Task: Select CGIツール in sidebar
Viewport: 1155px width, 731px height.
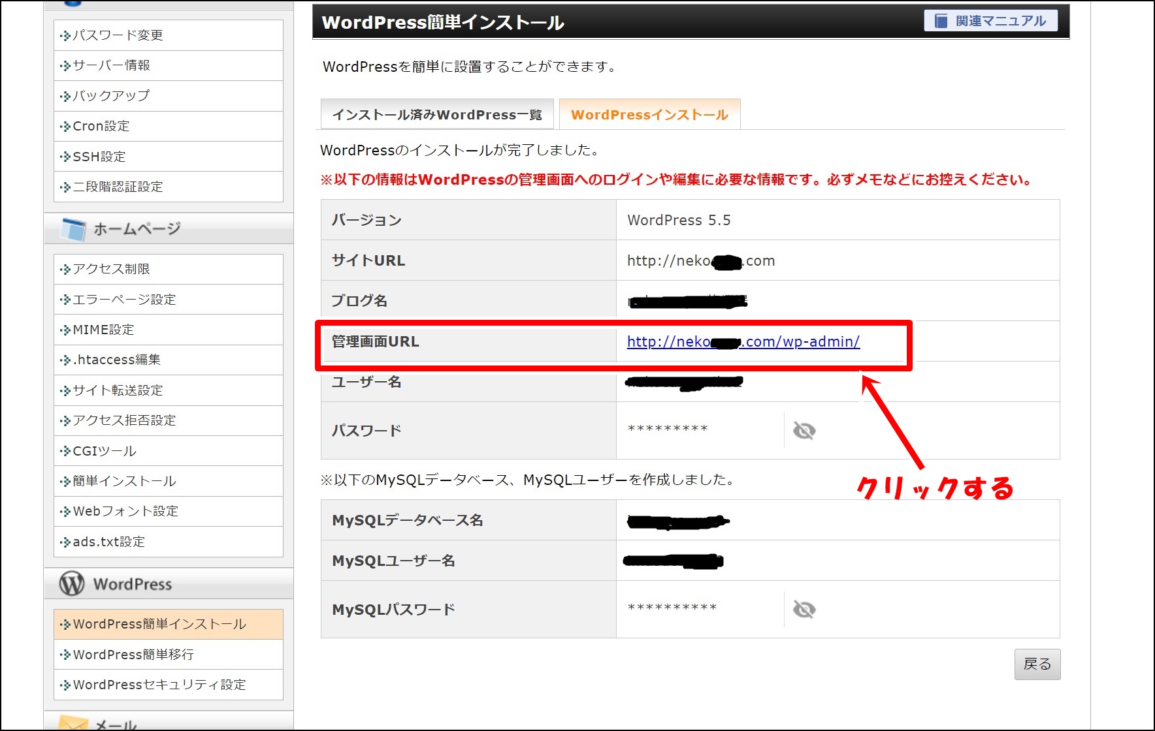Action: coord(169,451)
